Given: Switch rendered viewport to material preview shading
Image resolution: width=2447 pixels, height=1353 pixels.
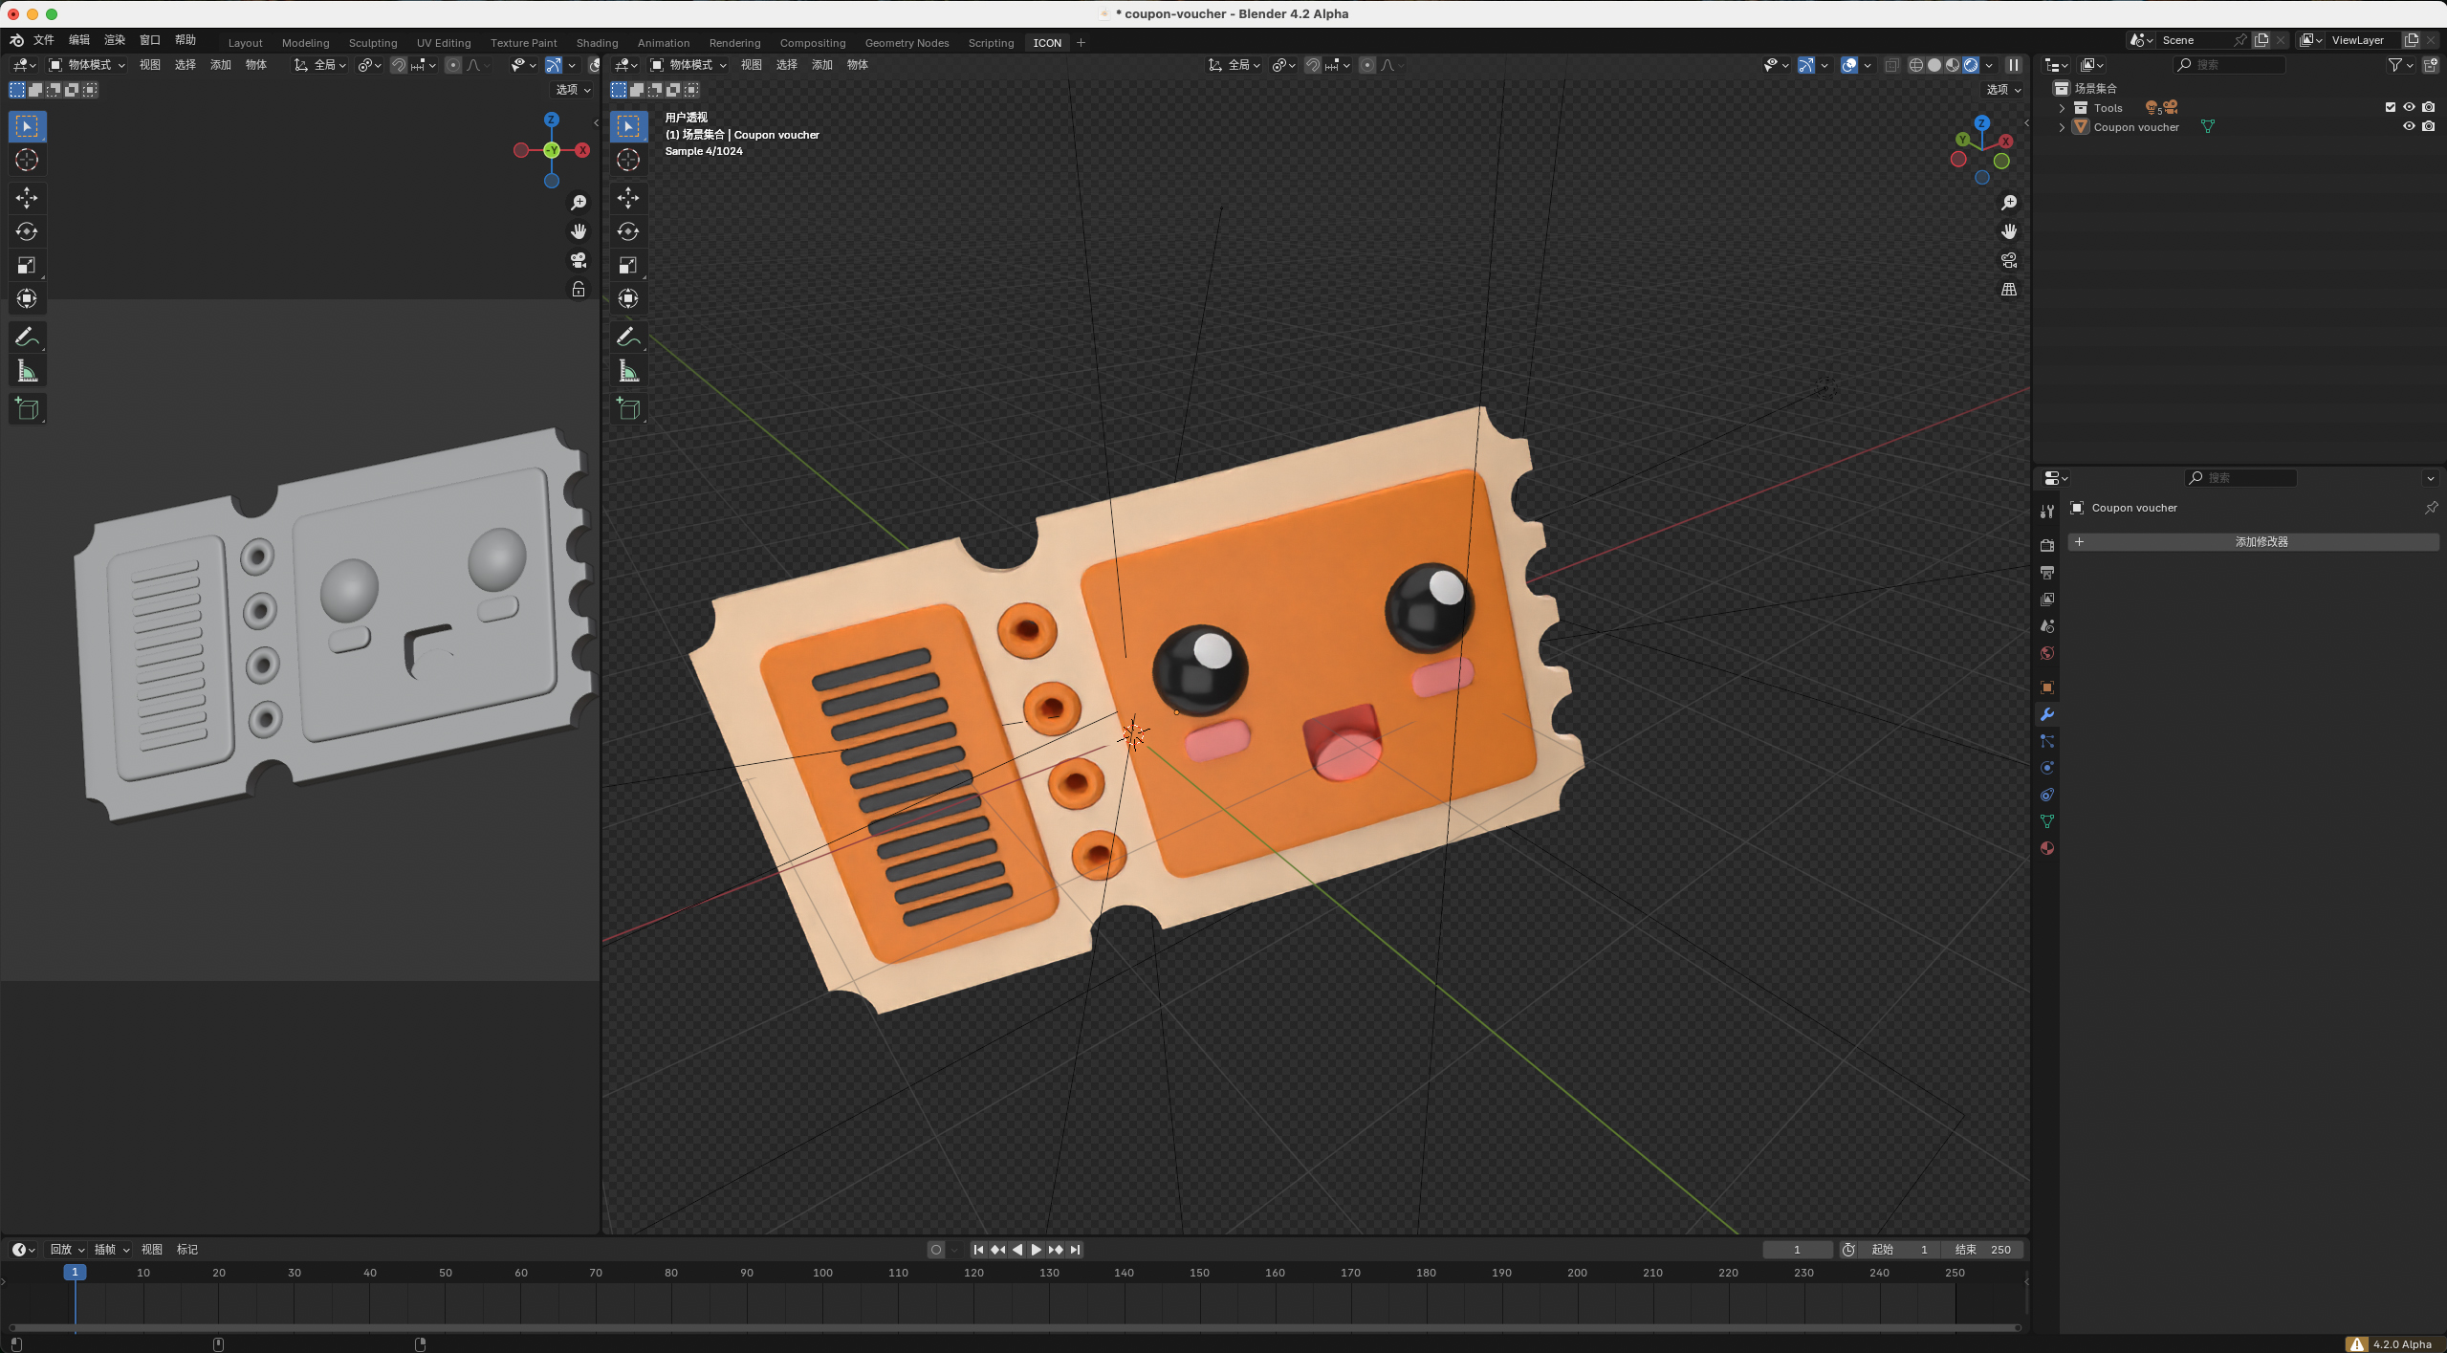Looking at the screenshot, I should point(1953,65).
